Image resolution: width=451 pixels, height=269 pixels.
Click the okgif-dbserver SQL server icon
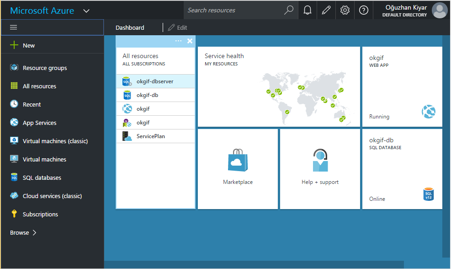click(x=127, y=81)
